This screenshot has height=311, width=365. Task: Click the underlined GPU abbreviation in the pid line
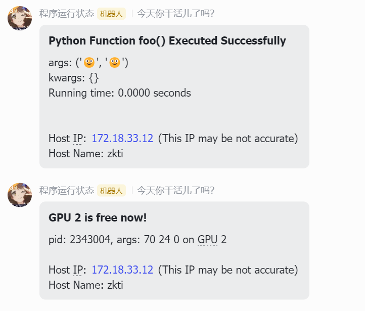pos(207,240)
